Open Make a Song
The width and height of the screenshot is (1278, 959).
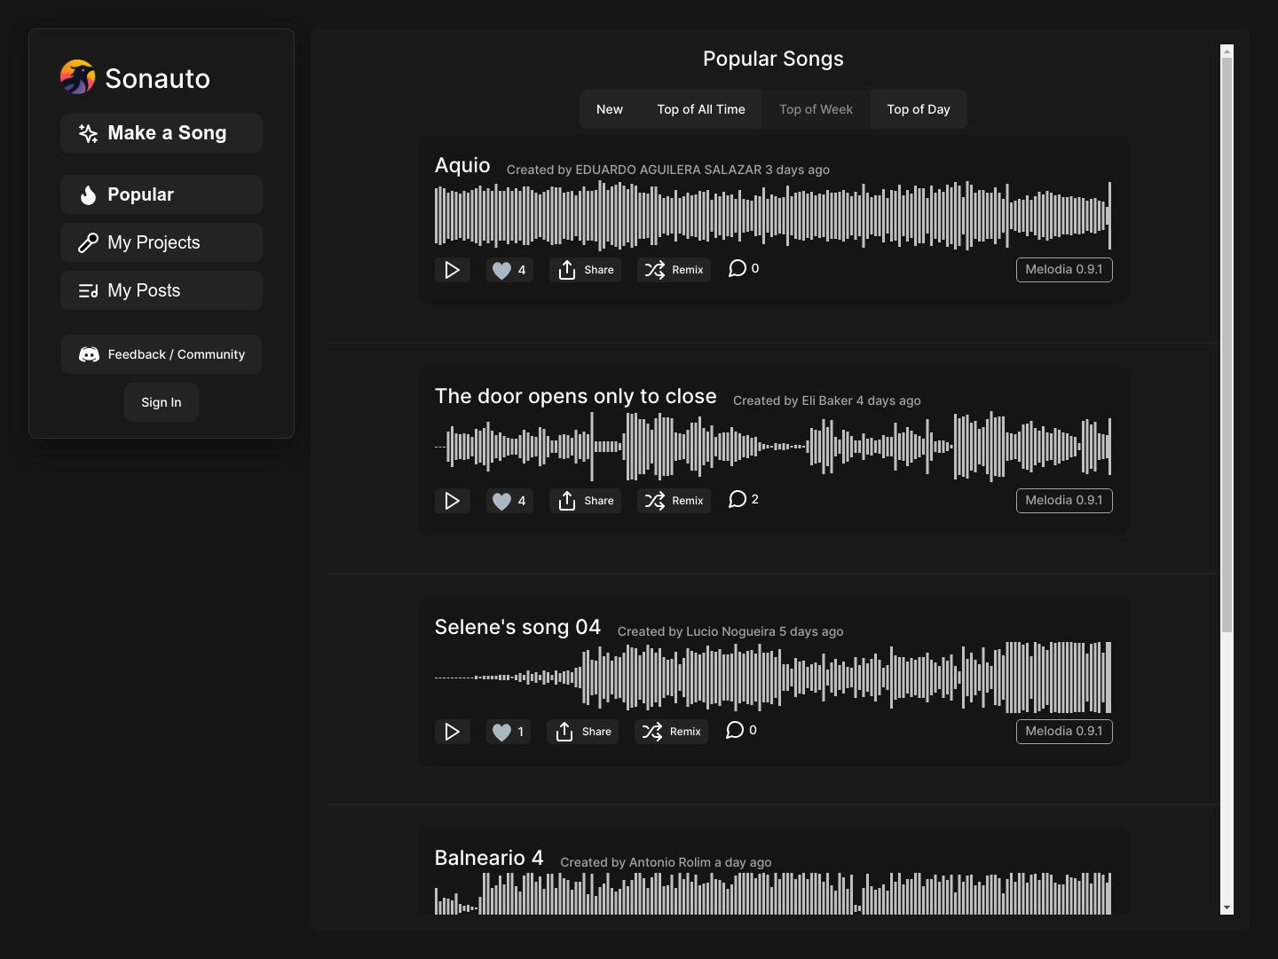pyautogui.click(x=162, y=133)
